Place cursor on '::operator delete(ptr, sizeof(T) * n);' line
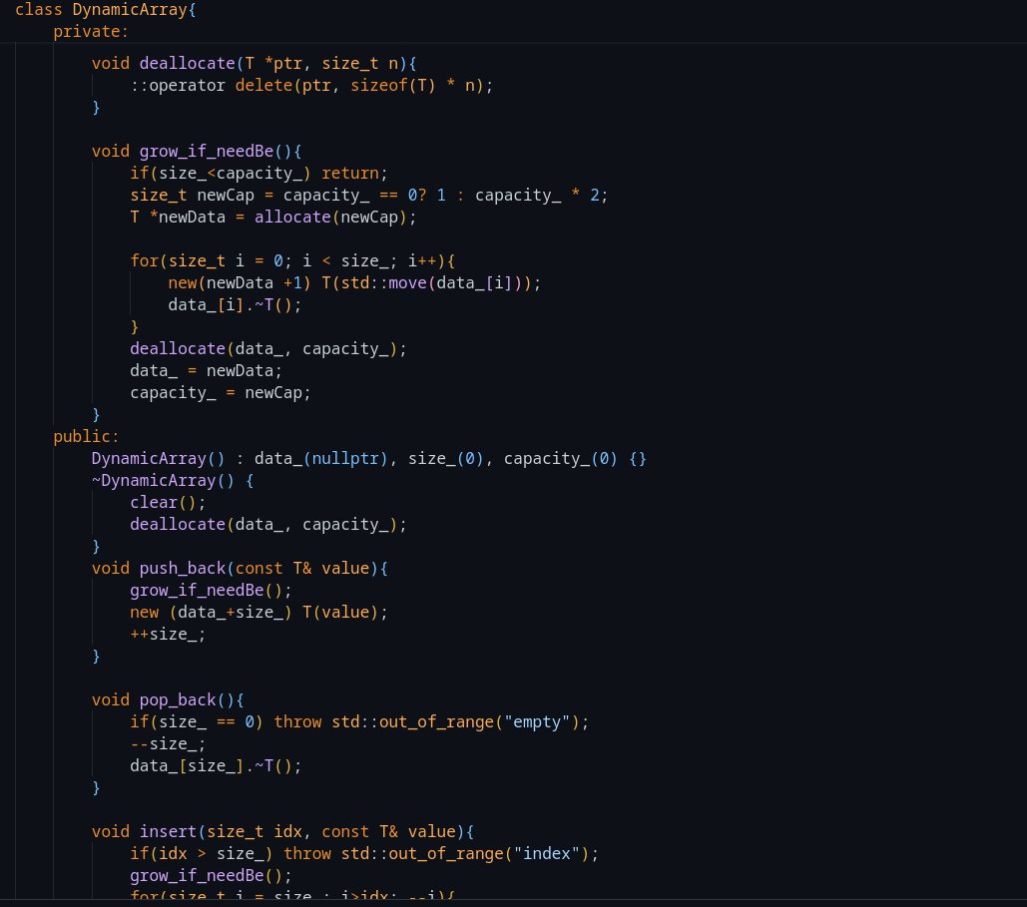Image resolution: width=1027 pixels, height=907 pixels. point(311,86)
